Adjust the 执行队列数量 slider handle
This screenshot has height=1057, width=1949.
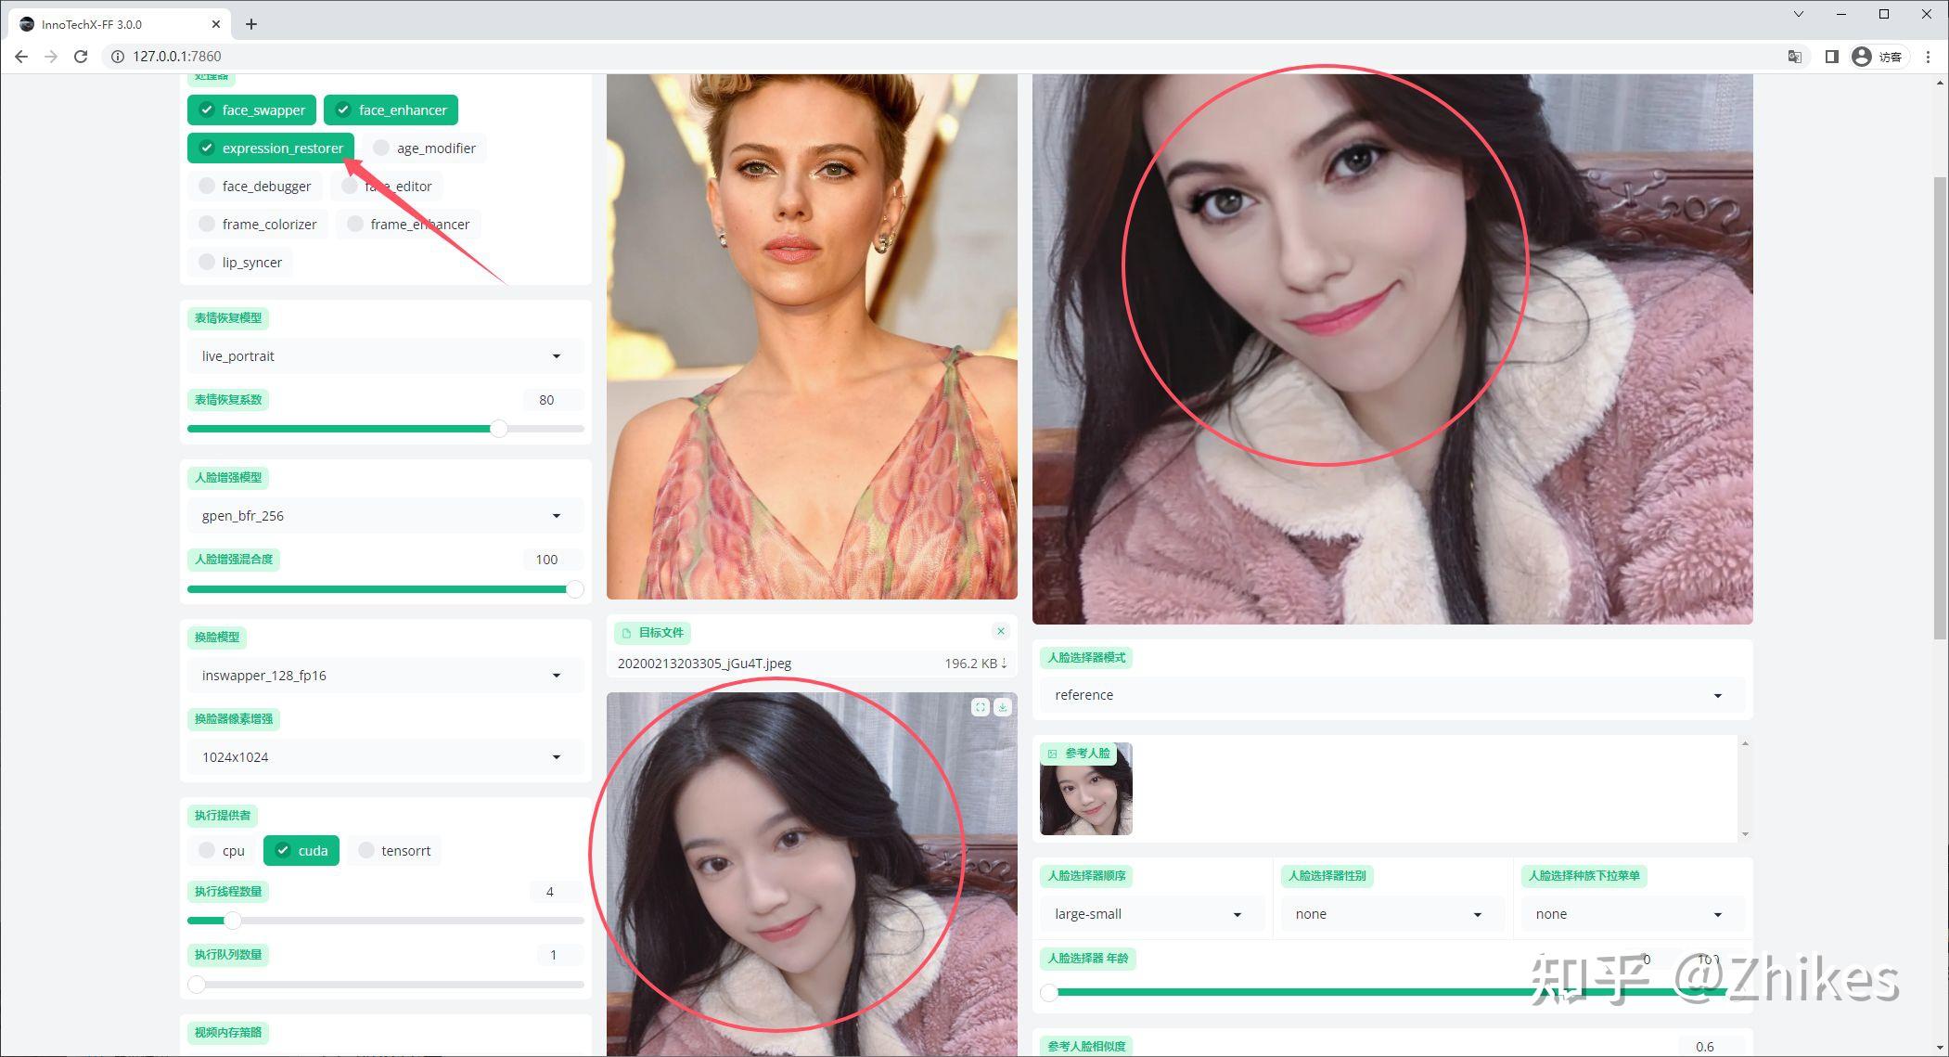pyautogui.click(x=197, y=985)
